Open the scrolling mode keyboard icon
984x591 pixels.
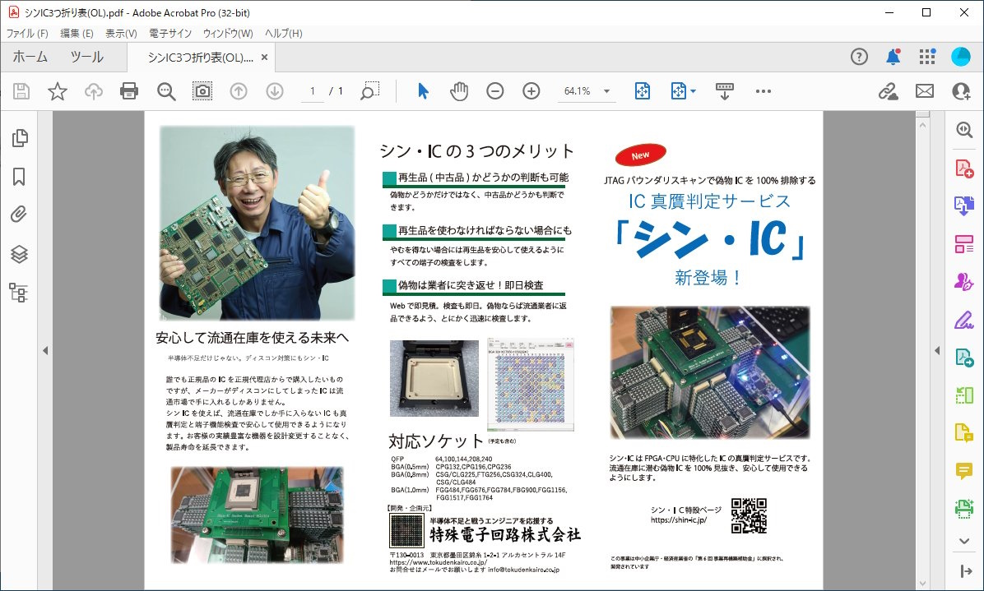(x=725, y=91)
